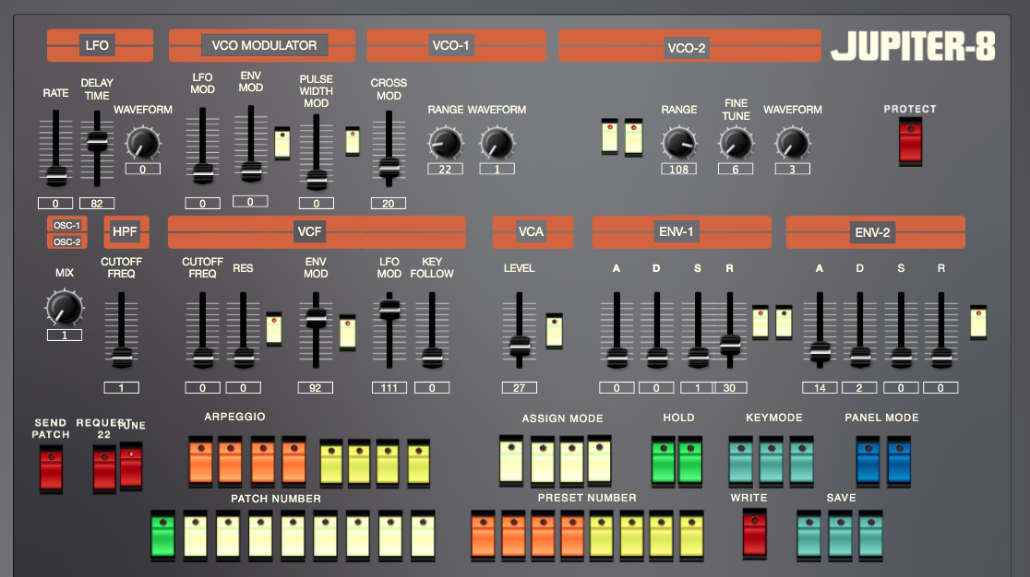Click the DELAY TIME value field showing 82
This screenshot has height=577, width=1030.
click(97, 204)
